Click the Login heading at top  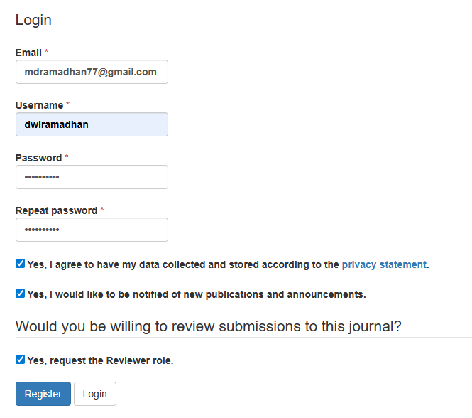click(x=33, y=20)
